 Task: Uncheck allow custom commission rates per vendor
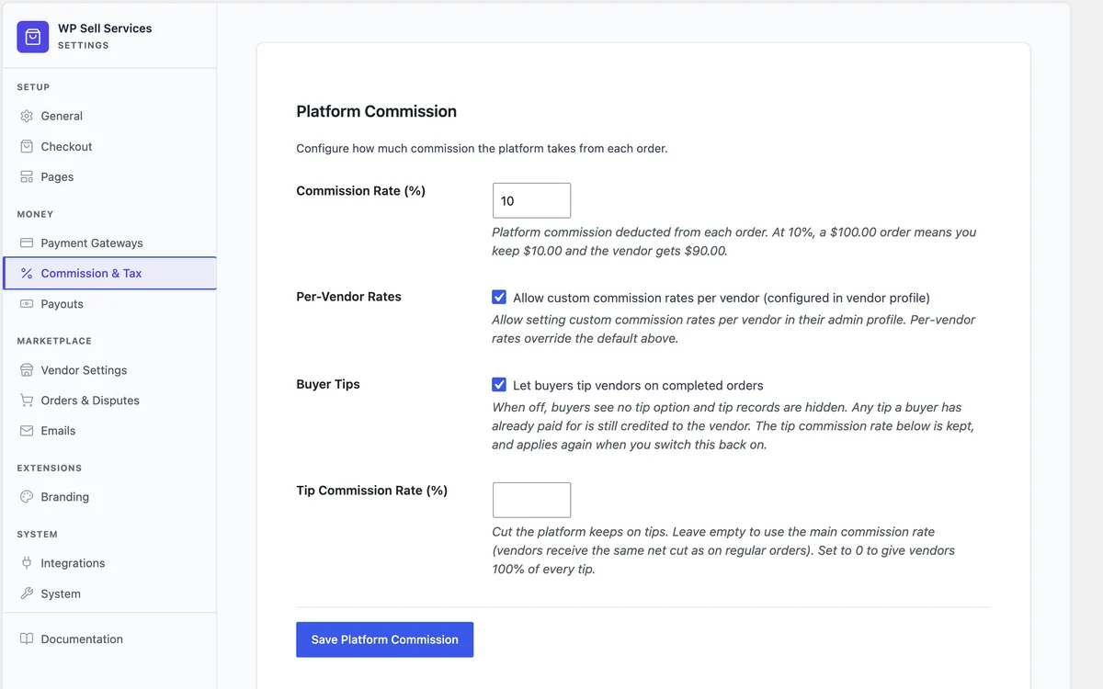(499, 297)
